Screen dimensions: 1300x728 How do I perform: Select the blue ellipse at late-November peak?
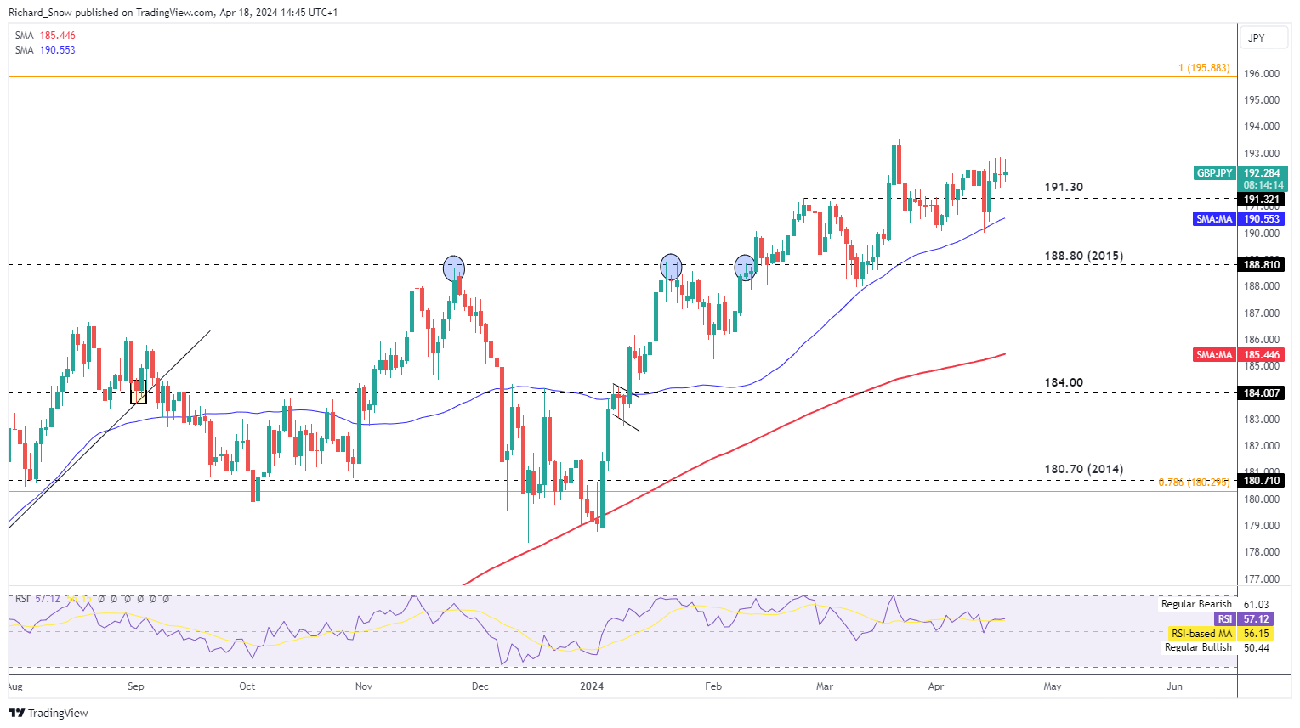click(455, 268)
